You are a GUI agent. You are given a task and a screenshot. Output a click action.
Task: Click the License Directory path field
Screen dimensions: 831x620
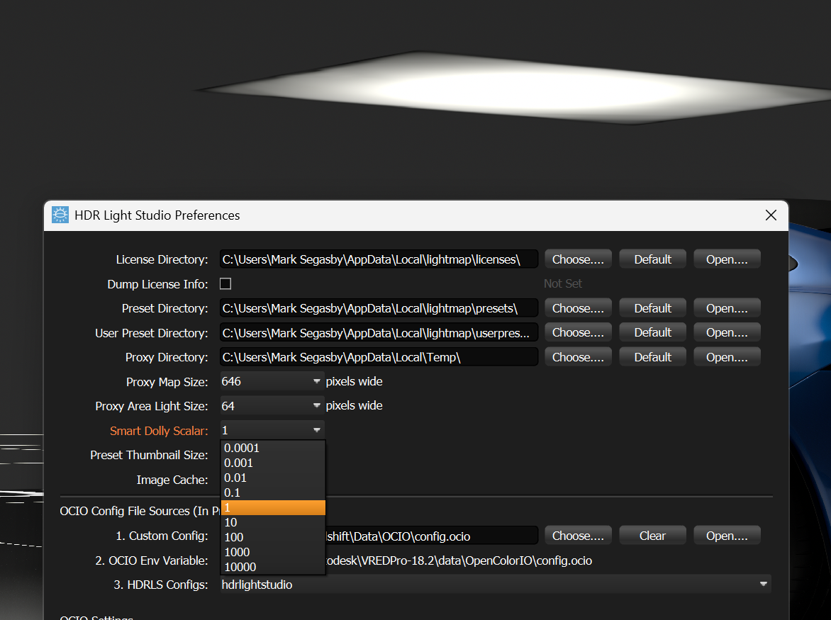pyautogui.click(x=378, y=259)
